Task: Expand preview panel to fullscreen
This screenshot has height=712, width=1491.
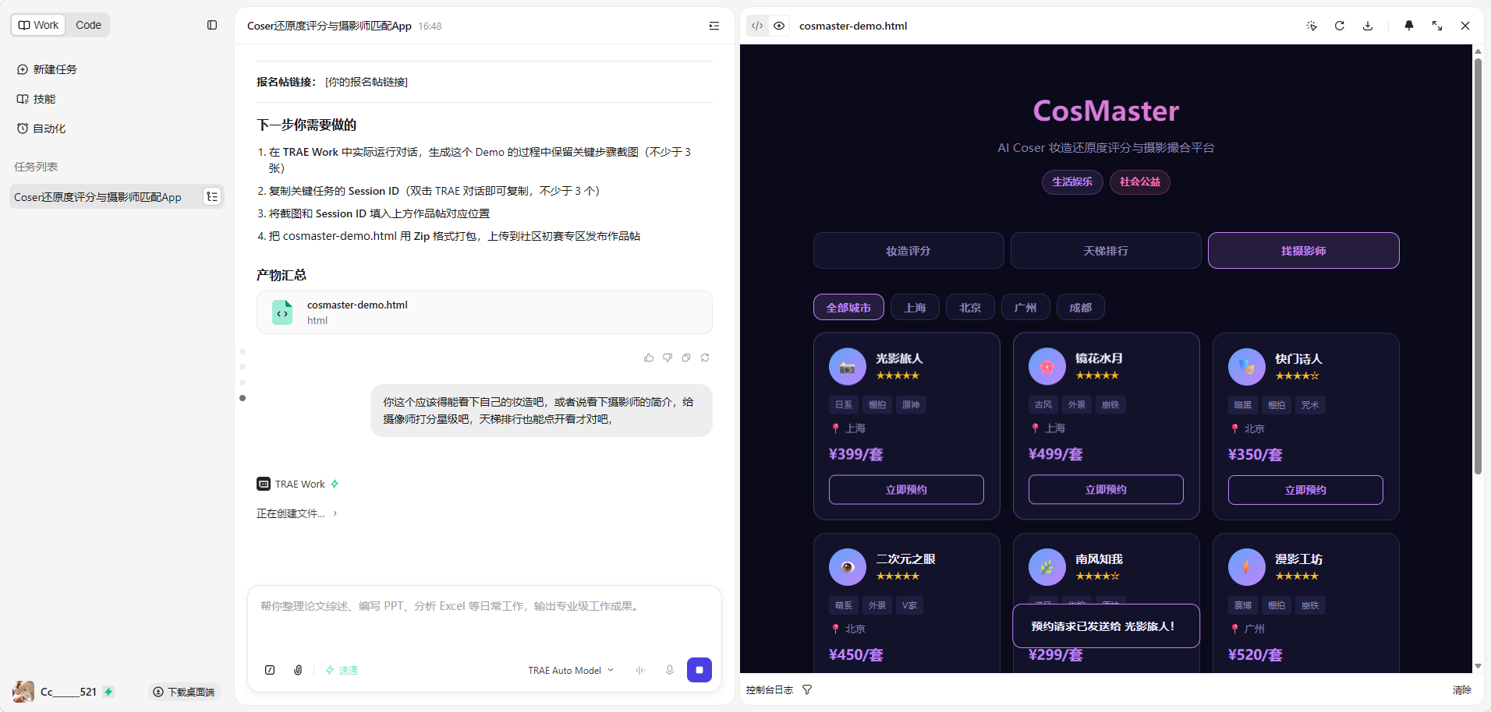Action: (x=1437, y=26)
